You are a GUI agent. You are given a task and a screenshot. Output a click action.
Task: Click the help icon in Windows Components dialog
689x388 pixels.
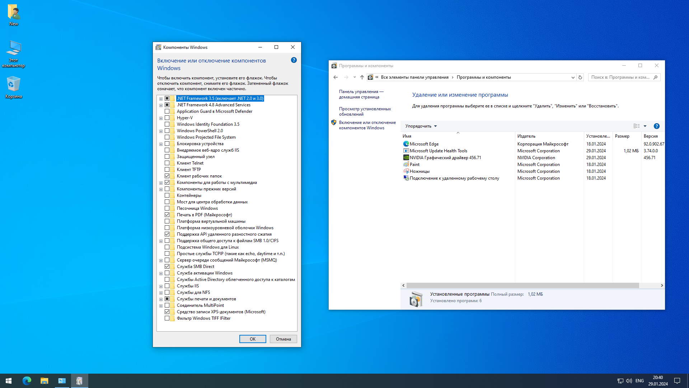(x=294, y=60)
